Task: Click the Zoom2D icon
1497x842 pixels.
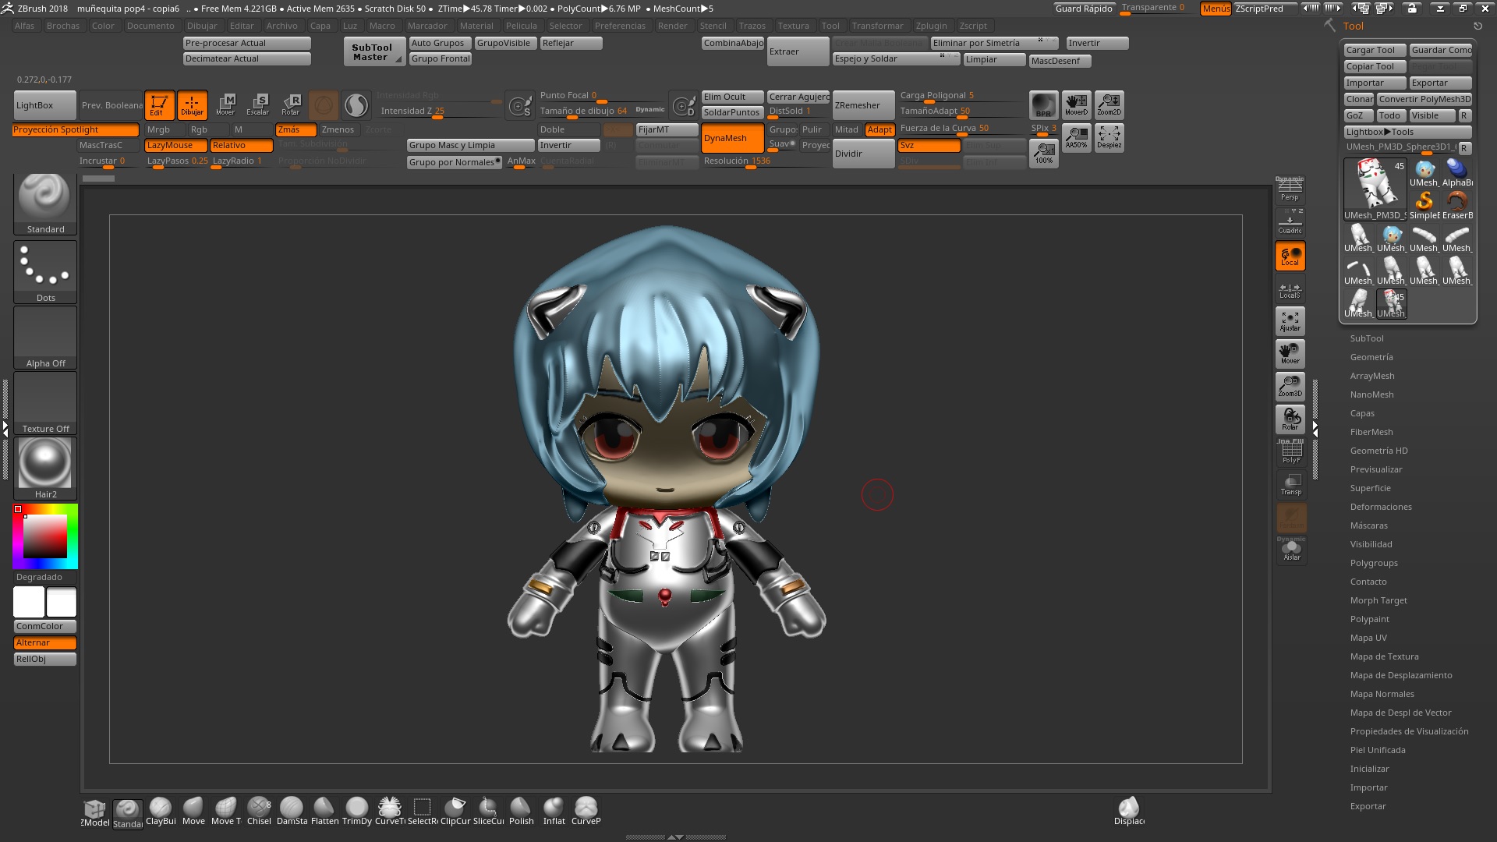Action: [x=1109, y=105]
